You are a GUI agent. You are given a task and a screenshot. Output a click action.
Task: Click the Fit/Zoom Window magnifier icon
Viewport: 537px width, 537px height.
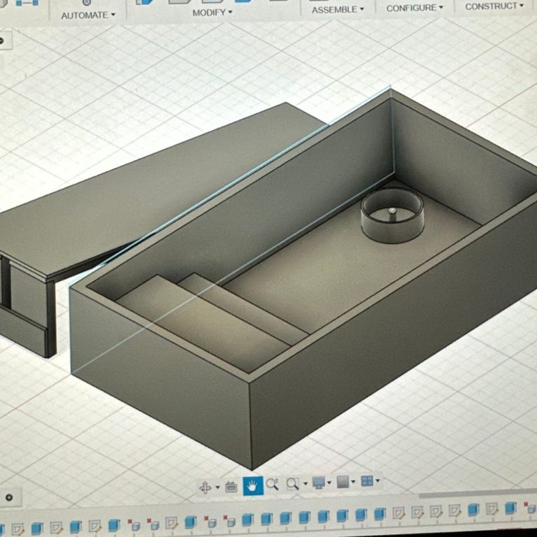tap(292, 483)
